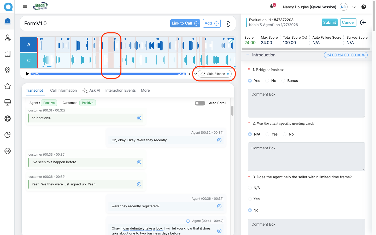The width and height of the screenshot is (376, 235).
Task: Play the 'or locations.' transcript segment
Action: (x=139, y=118)
